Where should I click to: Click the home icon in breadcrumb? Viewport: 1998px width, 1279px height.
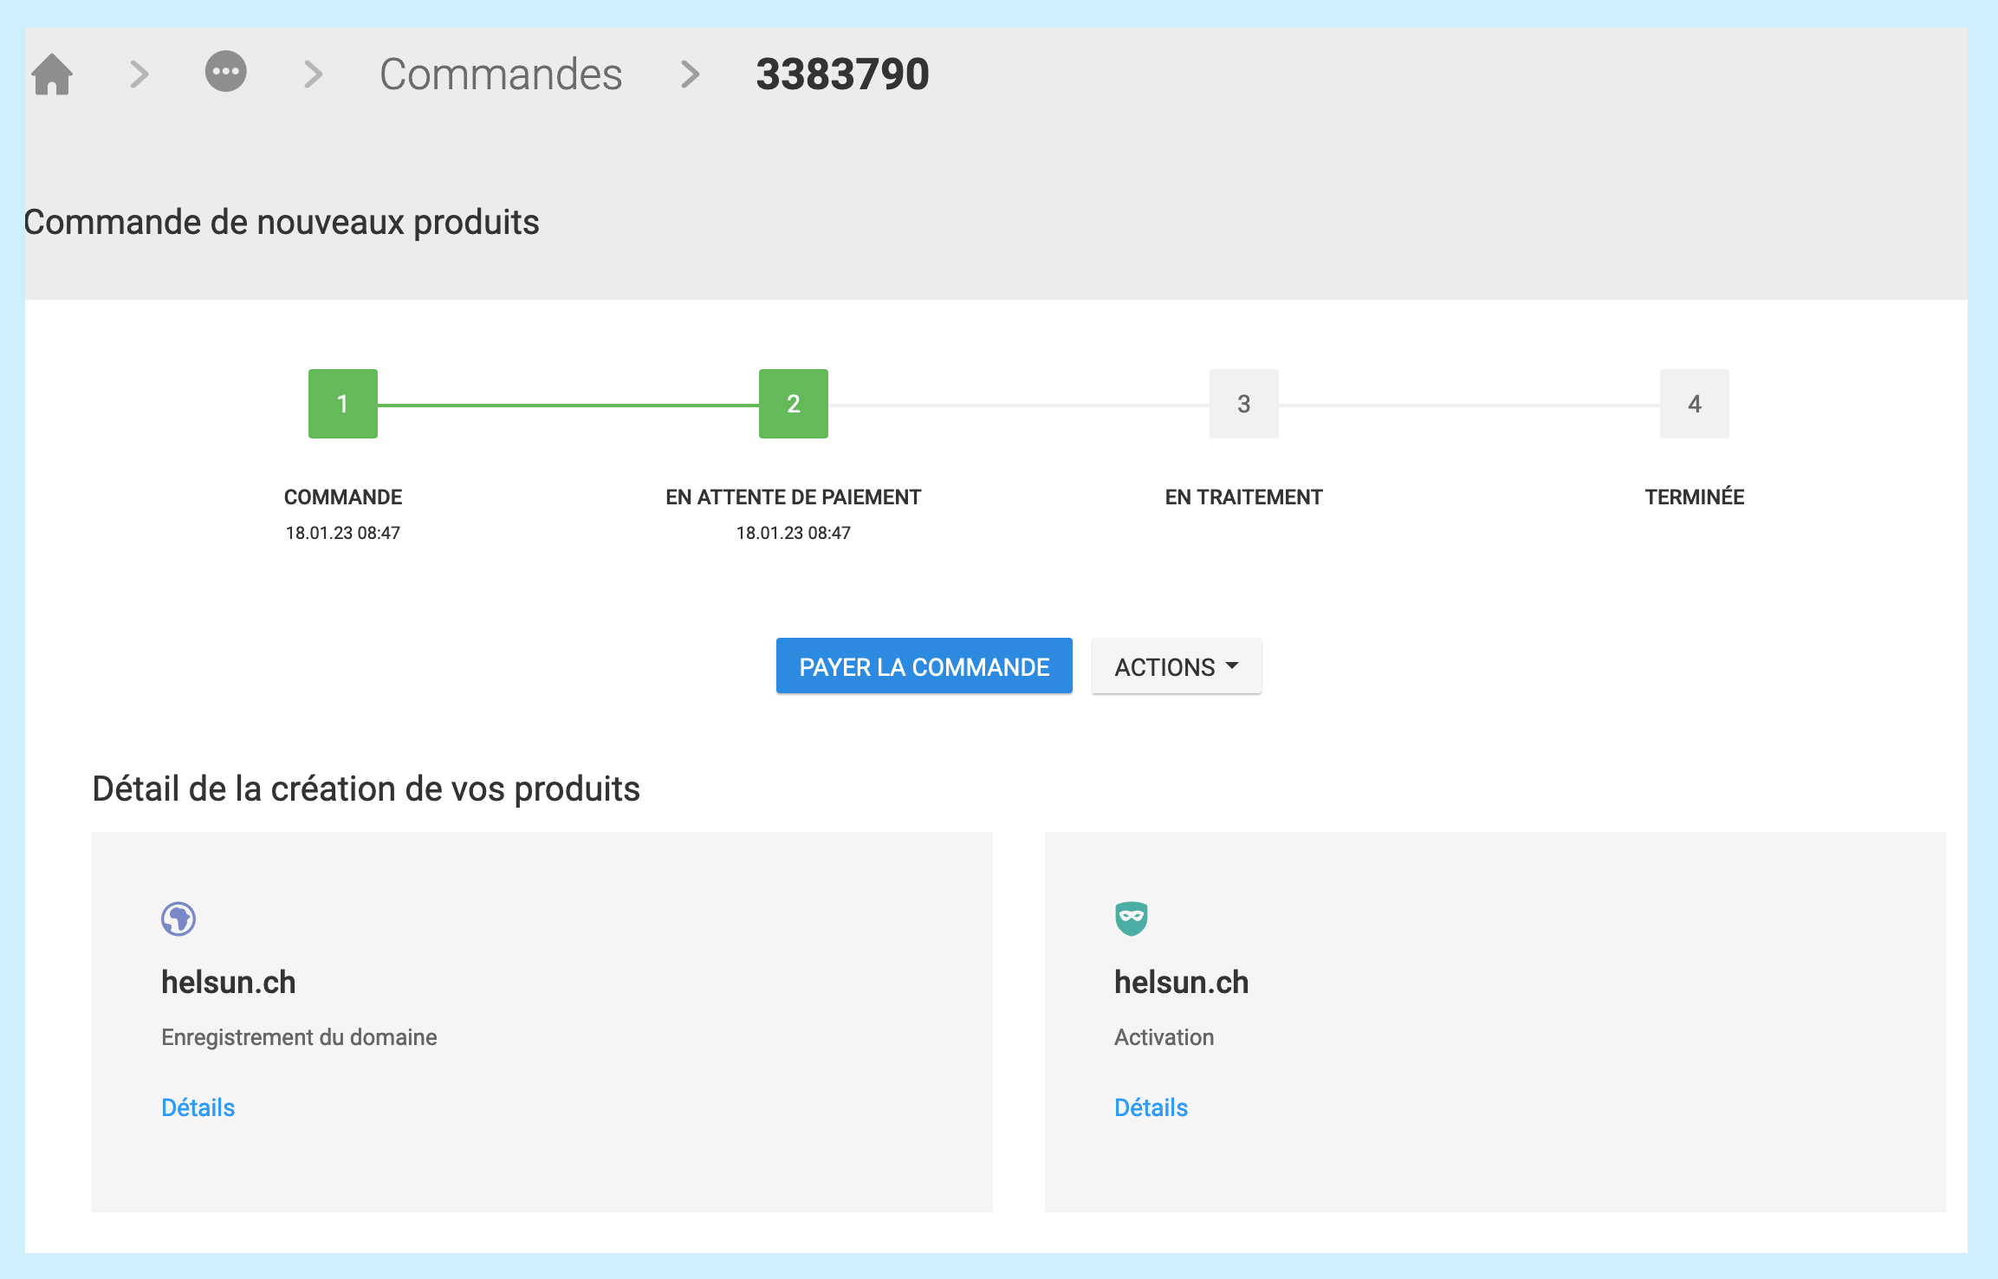tap(52, 75)
